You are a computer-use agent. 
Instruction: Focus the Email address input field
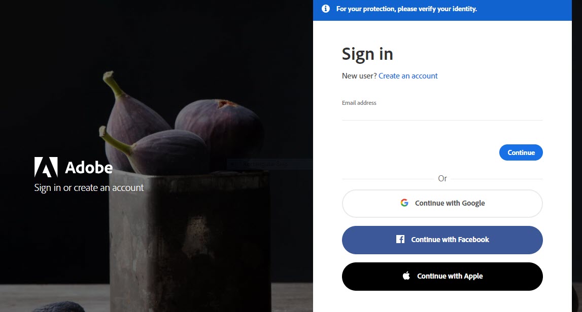coord(442,113)
